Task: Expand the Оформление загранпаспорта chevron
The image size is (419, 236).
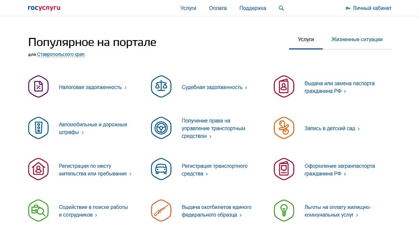Action: 345,174
